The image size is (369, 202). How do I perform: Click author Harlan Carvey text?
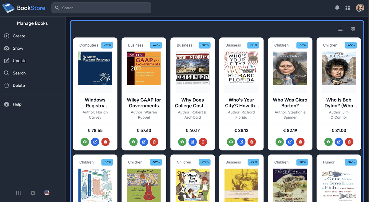point(95,115)
